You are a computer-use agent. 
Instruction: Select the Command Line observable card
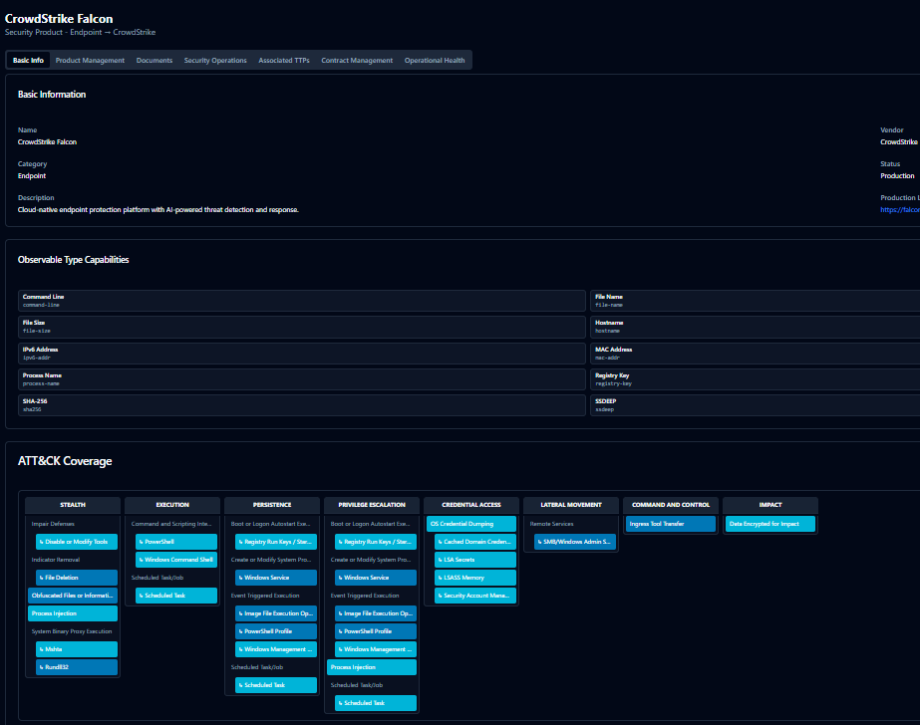click(x=302, y=301)
